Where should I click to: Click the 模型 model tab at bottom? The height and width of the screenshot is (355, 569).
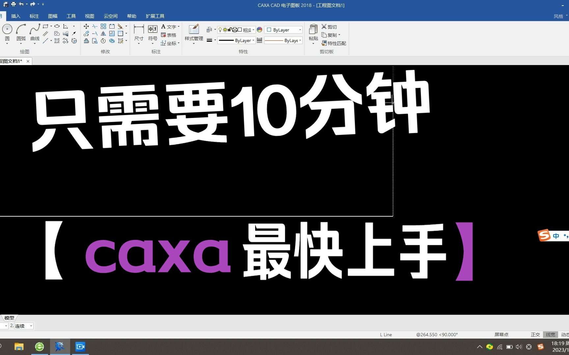pos(9,318)
